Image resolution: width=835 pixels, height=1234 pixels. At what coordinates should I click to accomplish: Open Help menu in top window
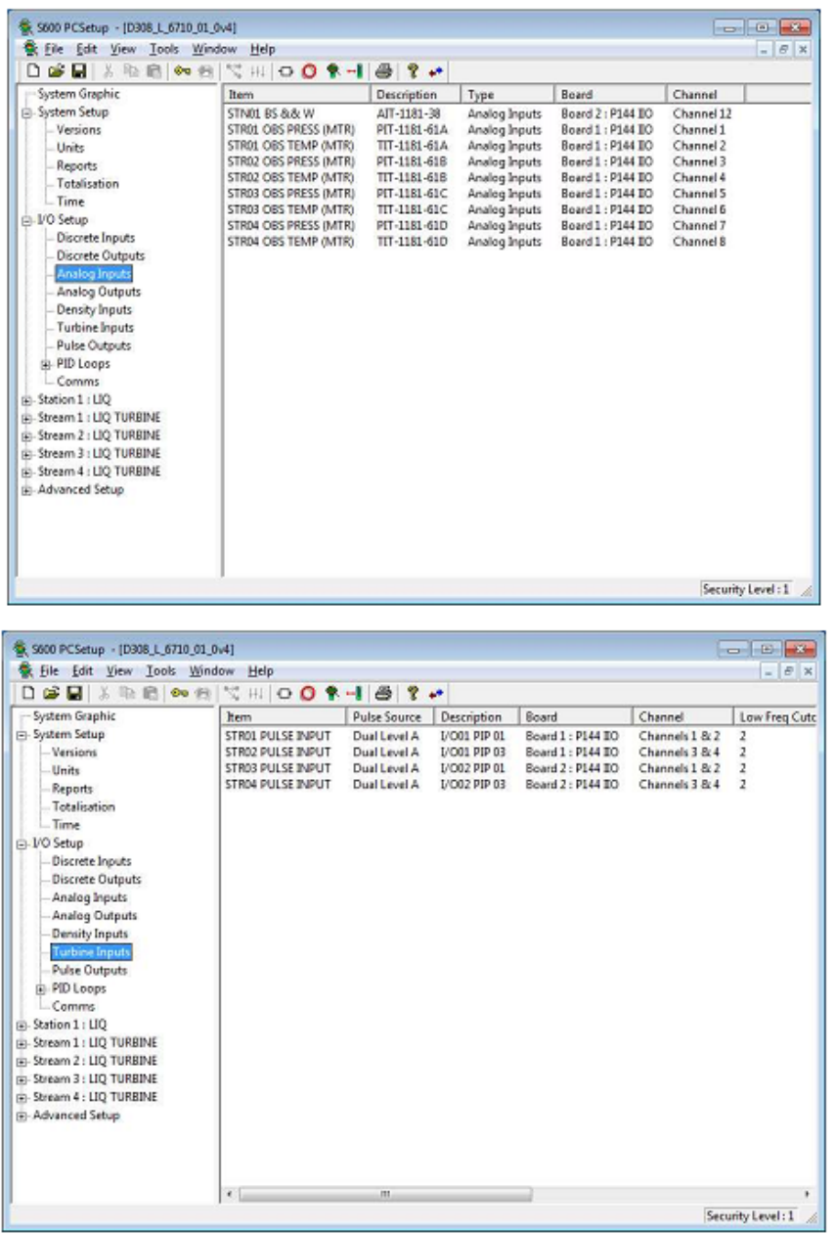click(263, 49)
